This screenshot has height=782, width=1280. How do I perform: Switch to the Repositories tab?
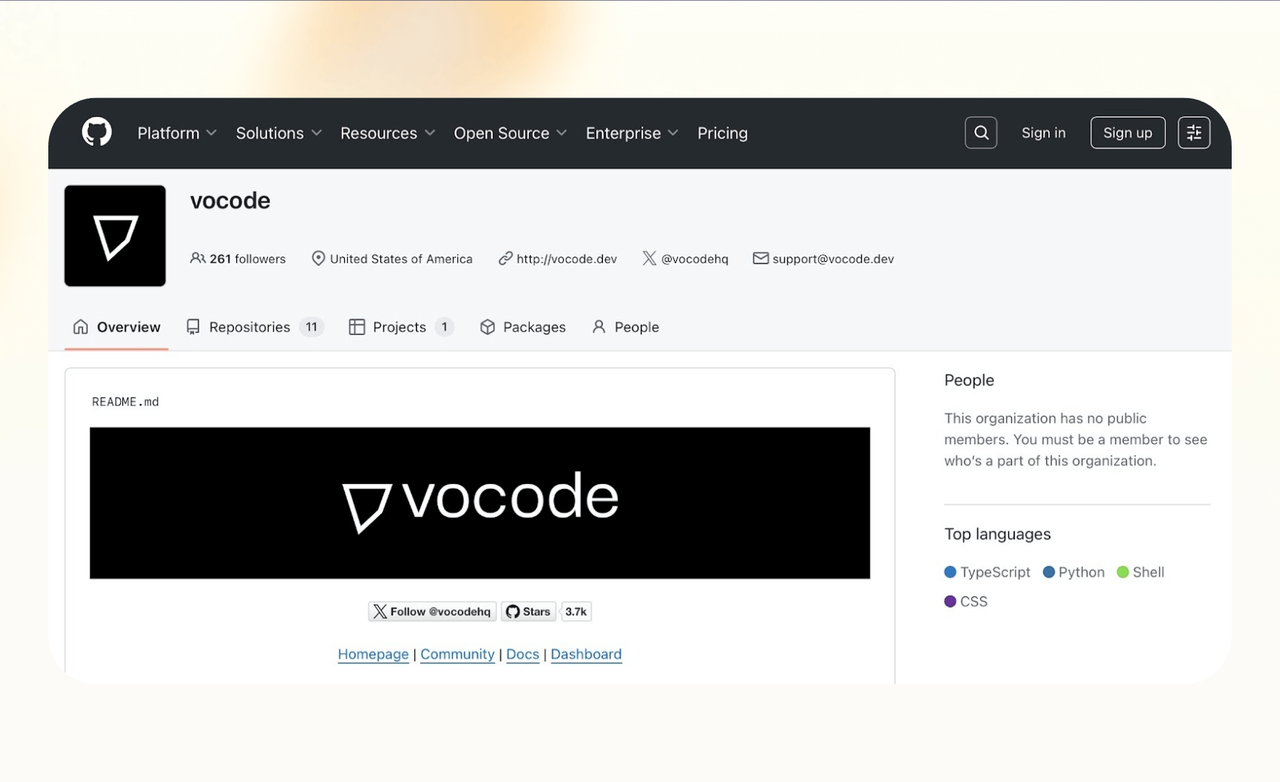tap(255, 327)
